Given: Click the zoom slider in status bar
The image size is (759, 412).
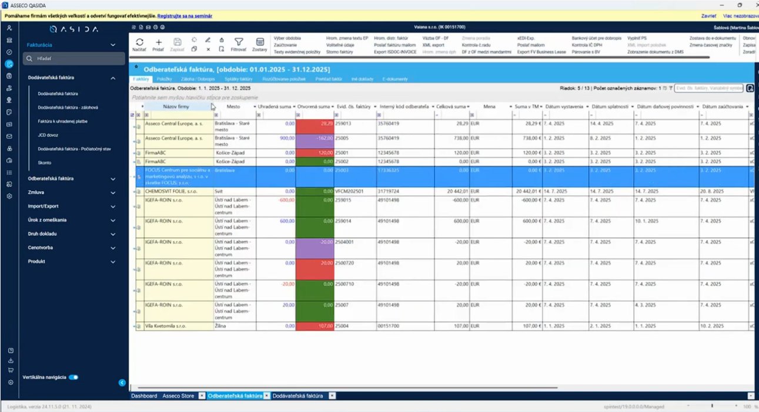Looking at the screenshot, I should 711,406.
